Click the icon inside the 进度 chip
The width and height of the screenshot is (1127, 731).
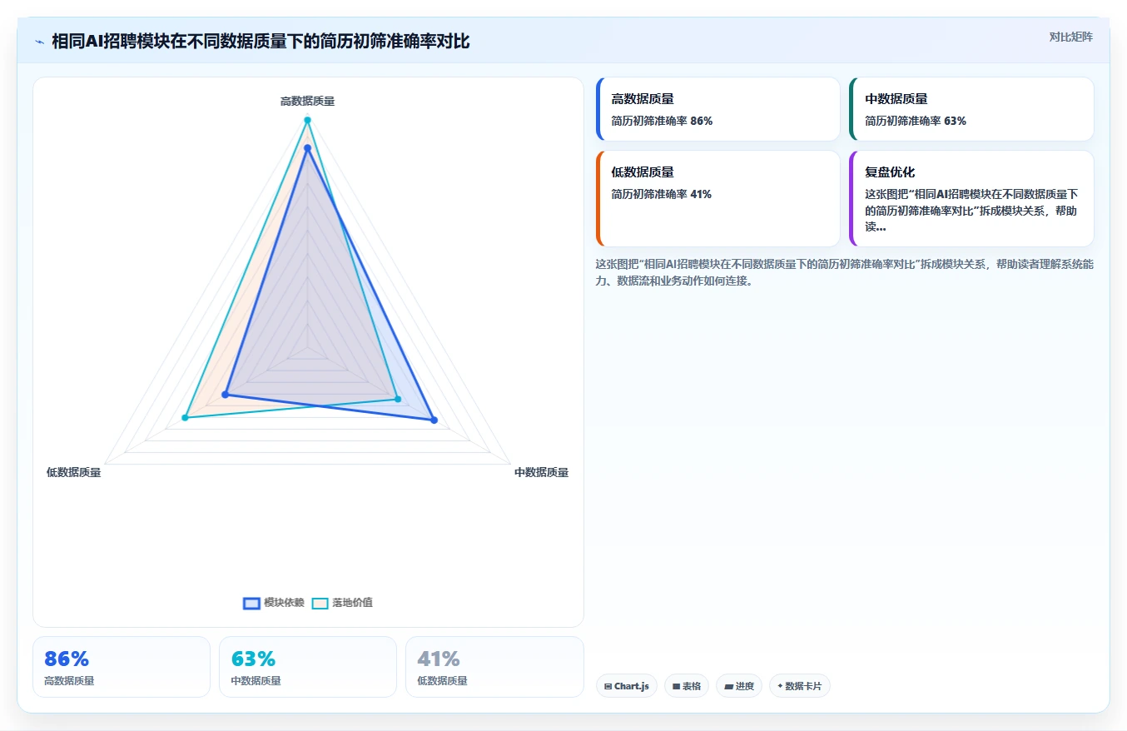[728, 687]
